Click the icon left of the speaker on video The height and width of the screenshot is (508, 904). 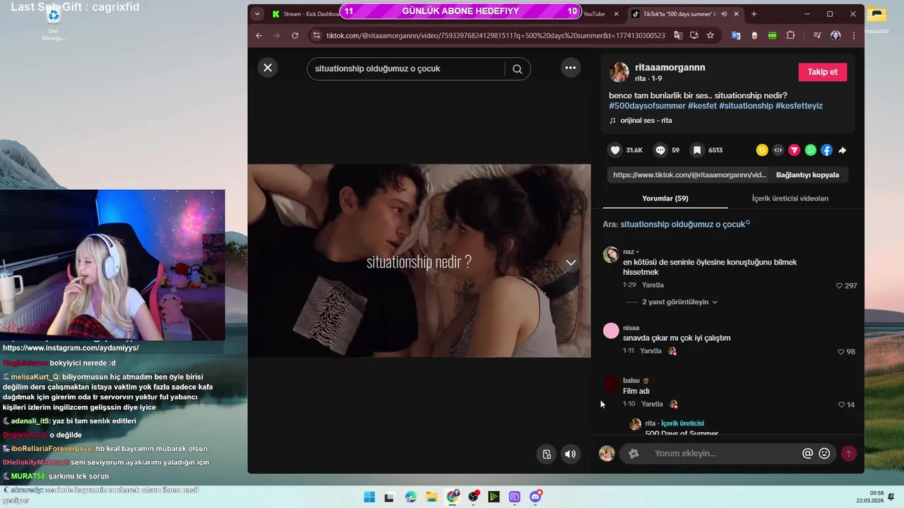[x=547, y=454]
